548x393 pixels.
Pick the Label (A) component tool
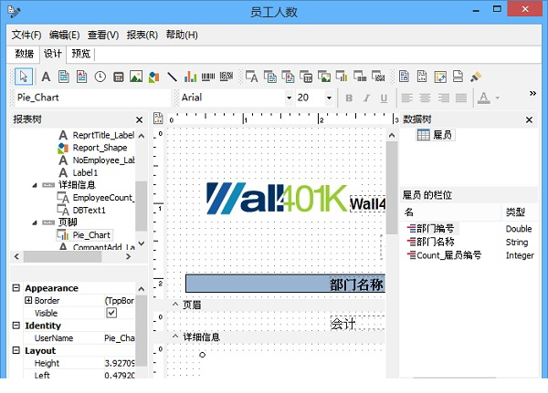click(x=46, y=77)
